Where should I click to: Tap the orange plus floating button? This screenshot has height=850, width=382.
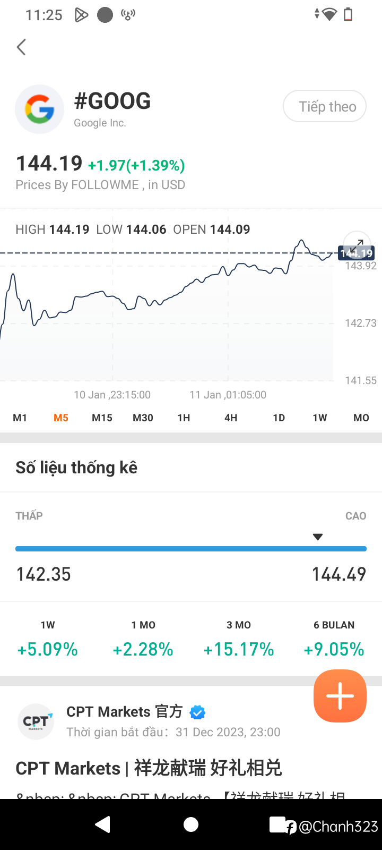pyautogui.click(x=340, y=696)
